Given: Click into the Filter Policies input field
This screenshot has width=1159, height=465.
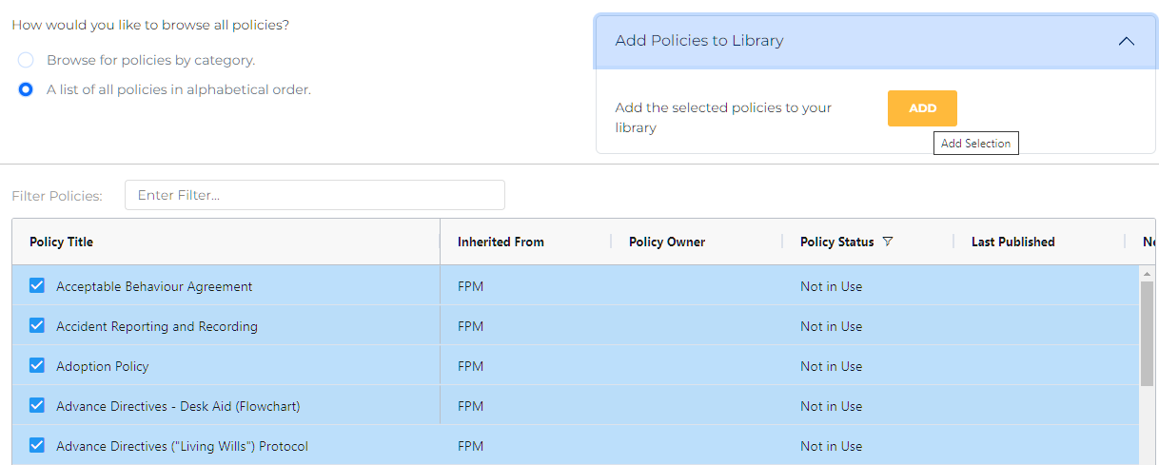Looking at the screenshot, I should coord(314,196).
